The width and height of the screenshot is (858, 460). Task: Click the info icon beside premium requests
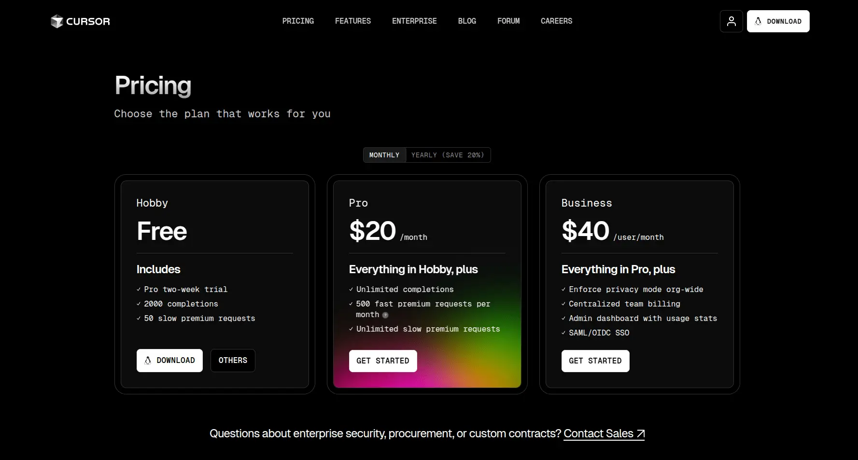click(x=385, y=315)
